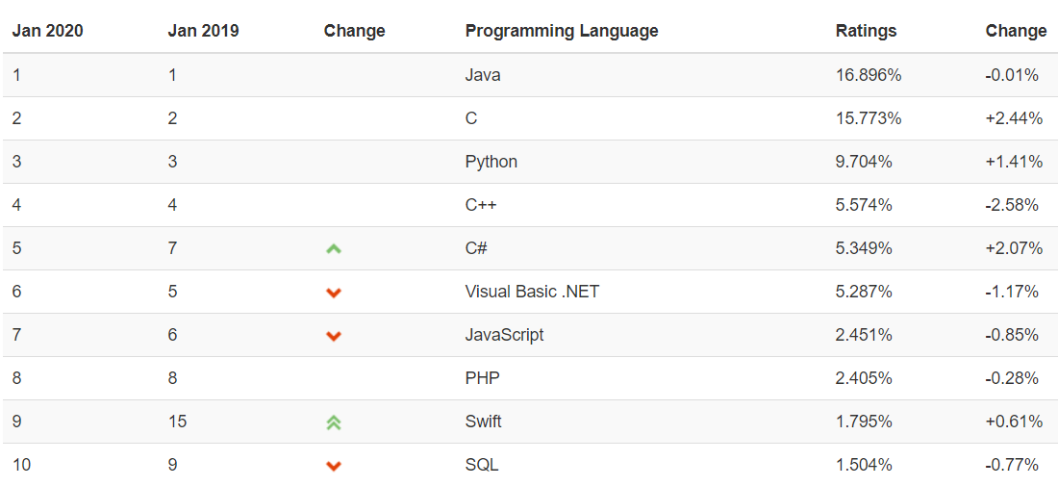Click the green up arrow beside C#
This screenshot has width=1058, height=486.
point(334,249)
